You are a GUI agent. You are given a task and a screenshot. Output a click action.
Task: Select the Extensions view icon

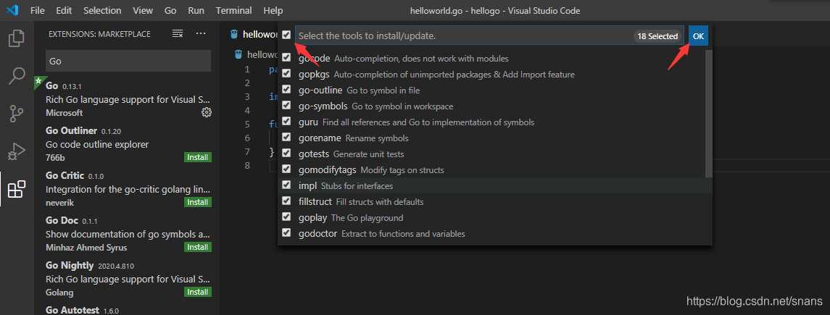click(x=17, y=189)
